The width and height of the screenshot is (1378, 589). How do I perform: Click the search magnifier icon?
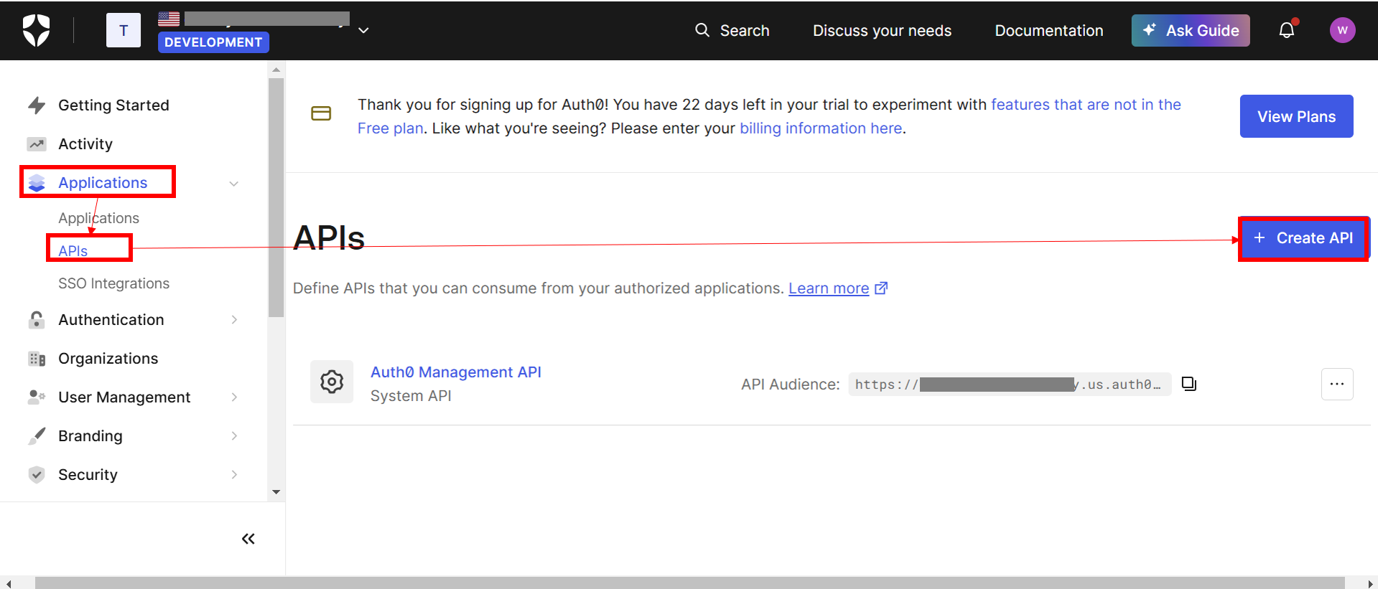tap(702, 30)
